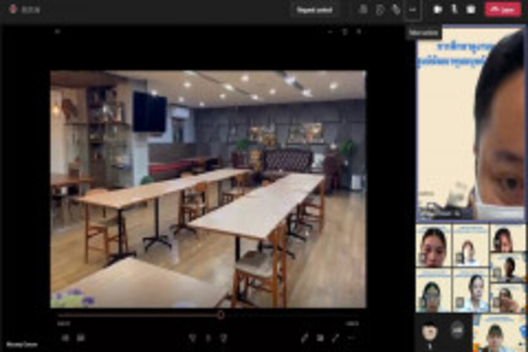Select the large masked speaker video tile

coord(471,124)
